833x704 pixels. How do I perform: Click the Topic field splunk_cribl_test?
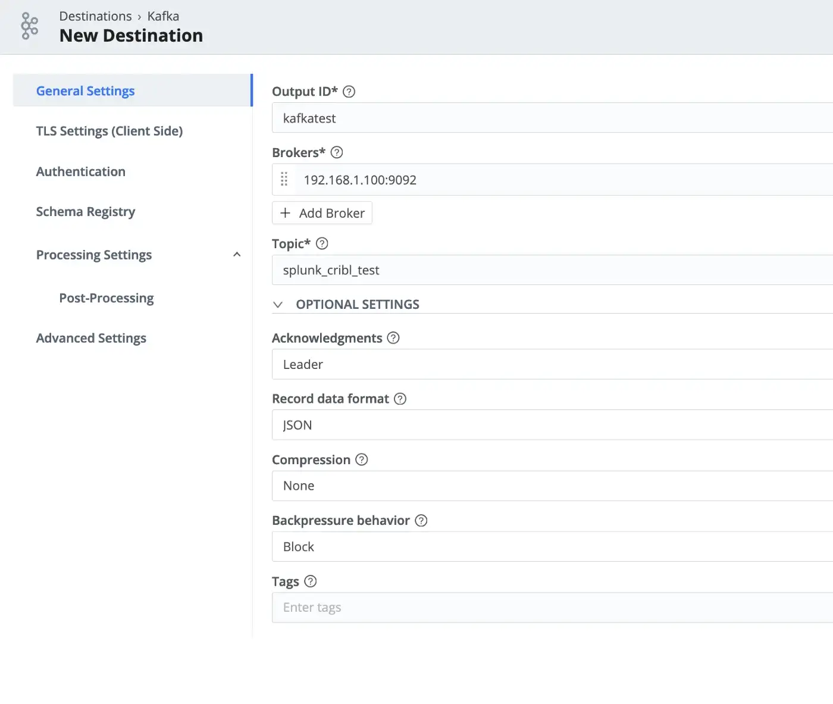click(x=552, y=270)
